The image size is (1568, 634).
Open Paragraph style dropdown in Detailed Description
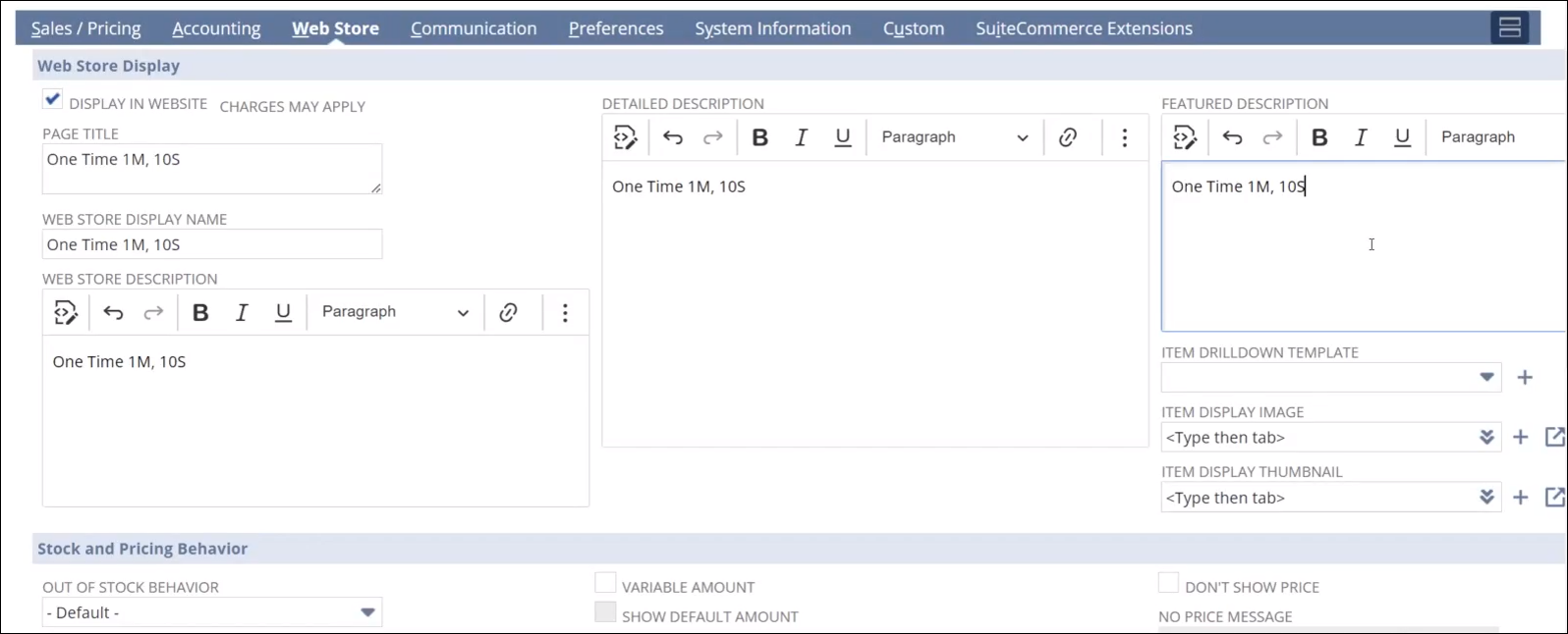point(953,137)
